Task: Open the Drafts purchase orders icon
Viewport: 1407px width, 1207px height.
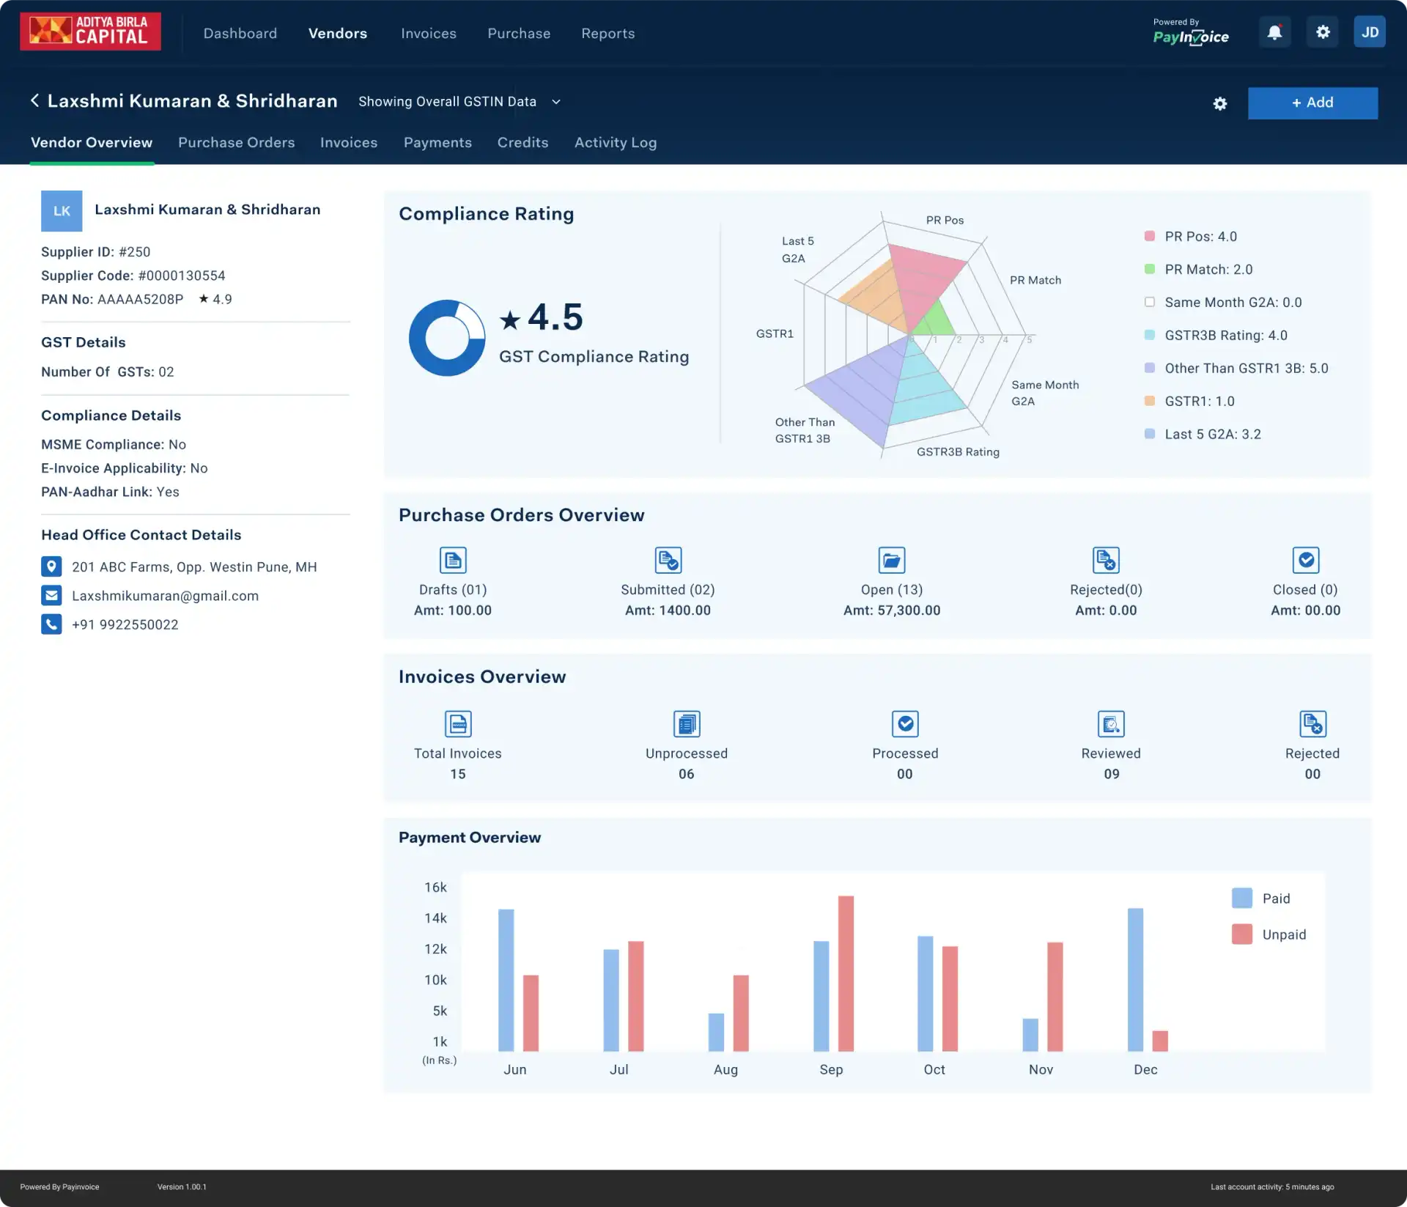Action: [x=453, y=560]
